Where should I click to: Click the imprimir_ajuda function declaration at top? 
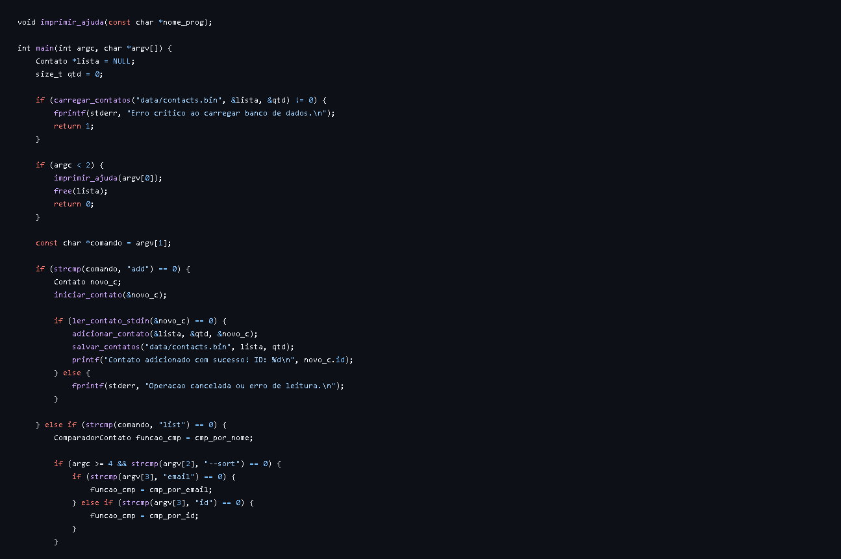pyautogui.click(x=115, y=22)
